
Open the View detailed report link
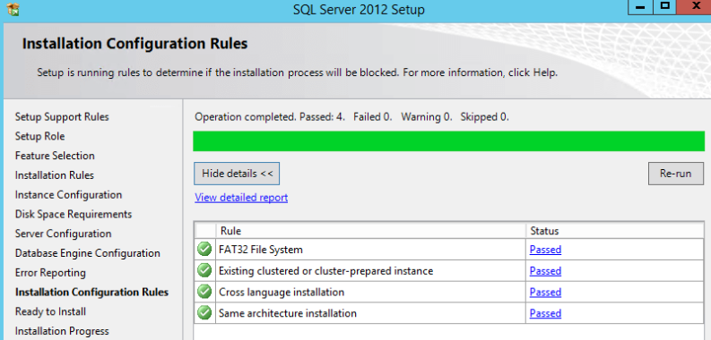point(241,198)
